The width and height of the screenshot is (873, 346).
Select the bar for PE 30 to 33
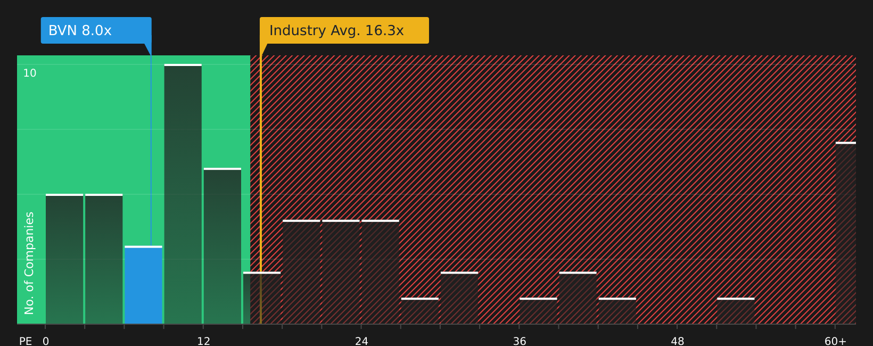point(459,298)
